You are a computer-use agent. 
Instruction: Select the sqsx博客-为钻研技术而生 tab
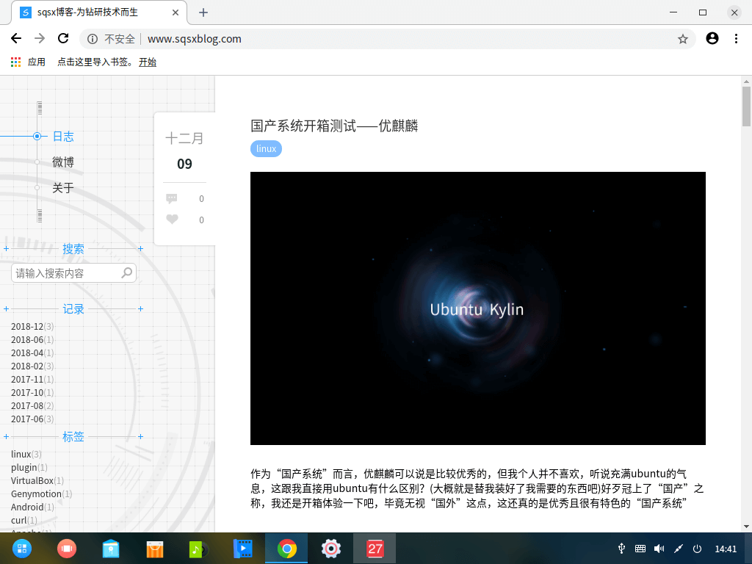point(99,12)
